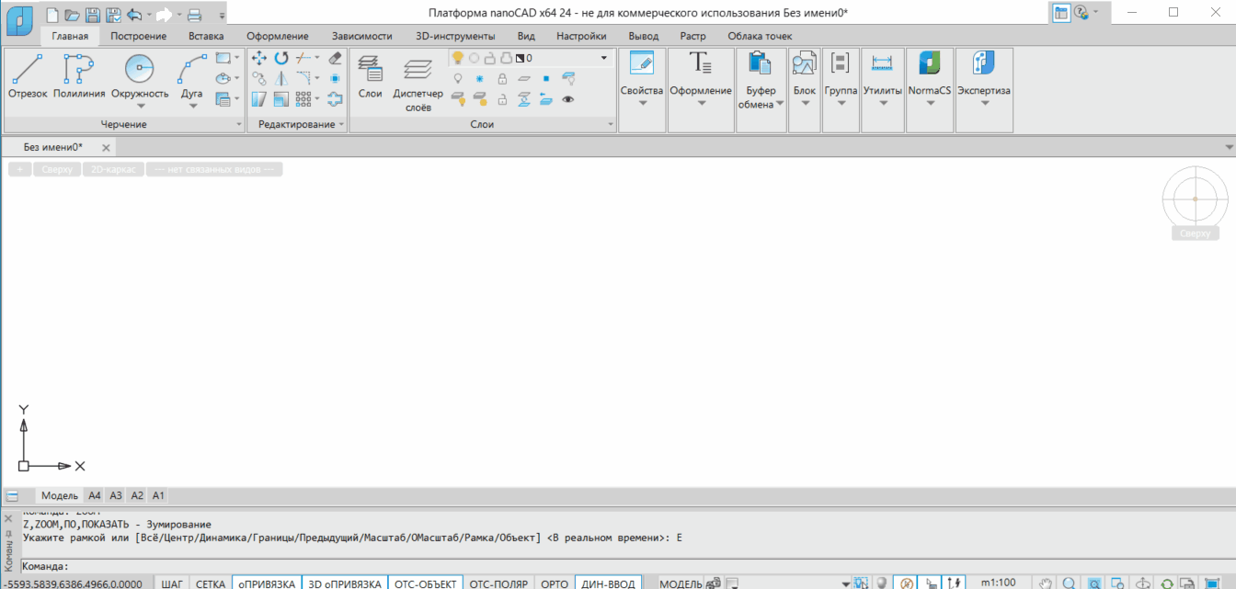Click the Pan hand icon in status bar
The width and height of the screenshot is (1236, 589).
point(1046,583)
